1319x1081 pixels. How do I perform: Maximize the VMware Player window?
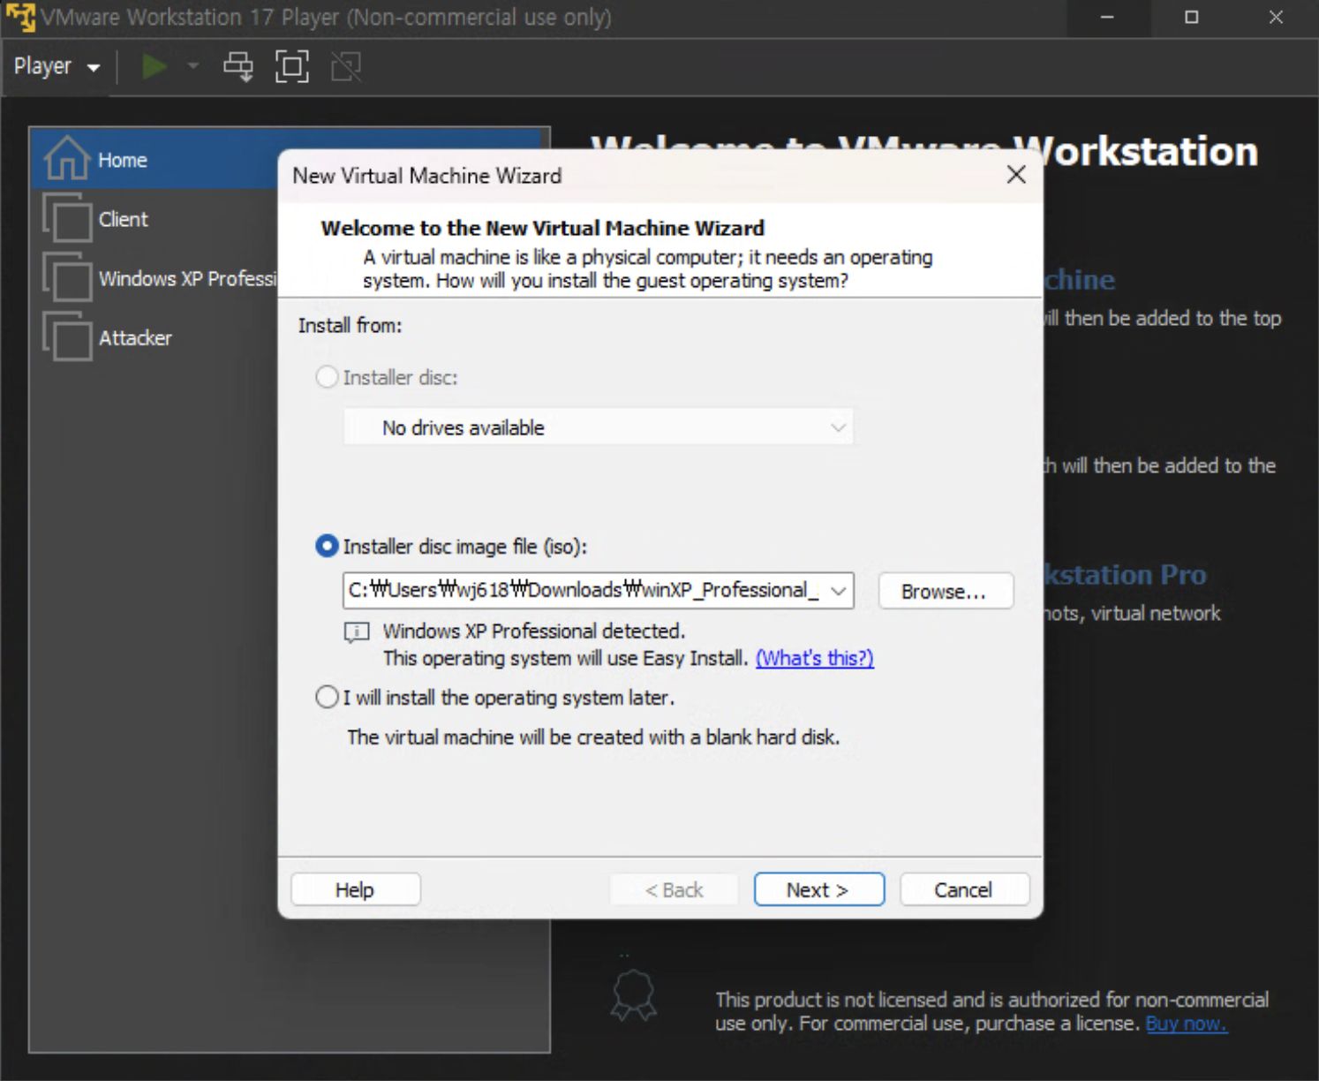click(x=1191, y=17)
